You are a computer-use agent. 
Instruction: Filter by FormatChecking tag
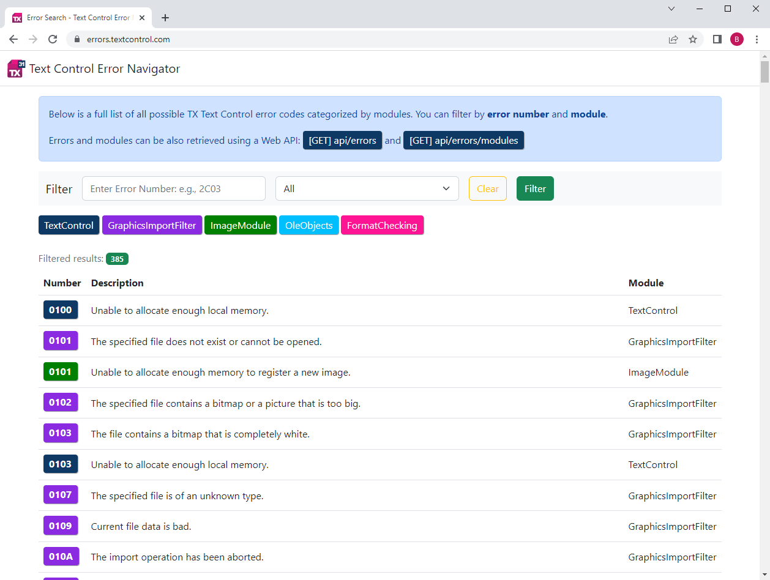coord(382,225)
